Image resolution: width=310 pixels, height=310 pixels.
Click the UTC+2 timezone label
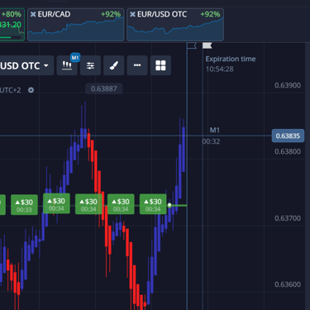coord(11,90)
